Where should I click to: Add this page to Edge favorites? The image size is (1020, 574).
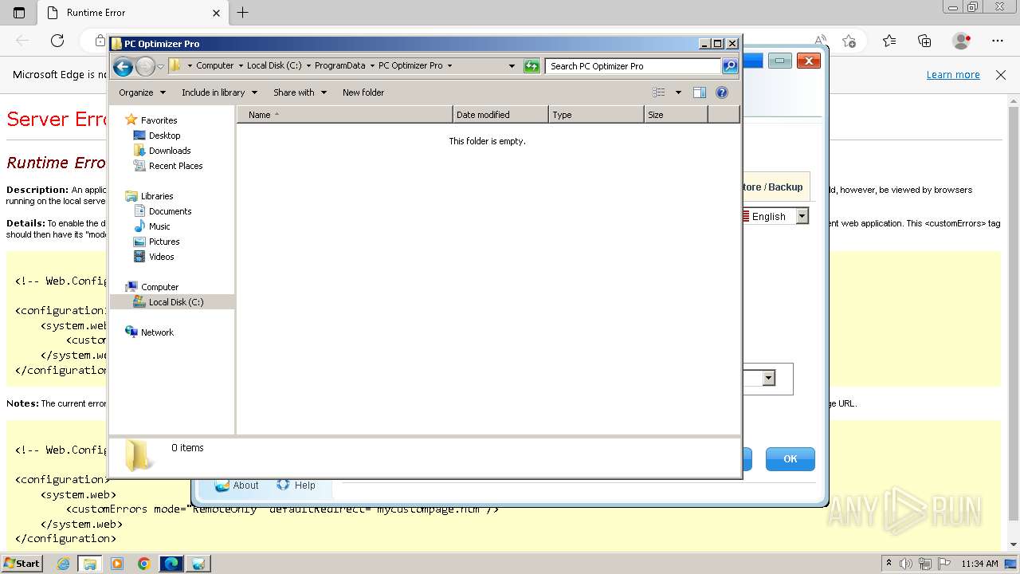849,41
